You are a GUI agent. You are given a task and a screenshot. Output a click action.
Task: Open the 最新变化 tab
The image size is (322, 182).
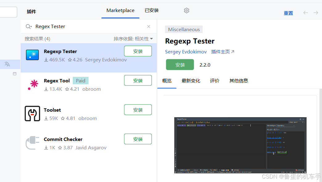(191, 81)
